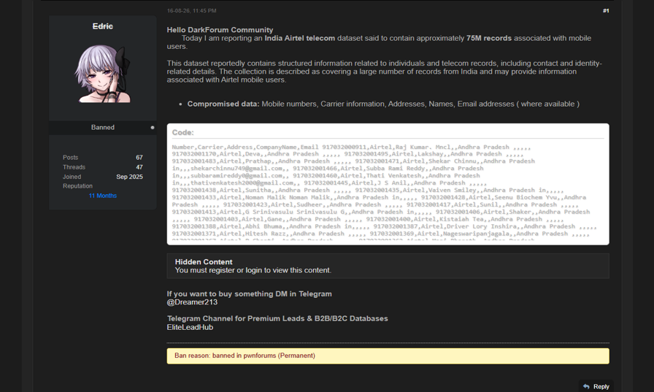Click the reply arrow icon

586,387
